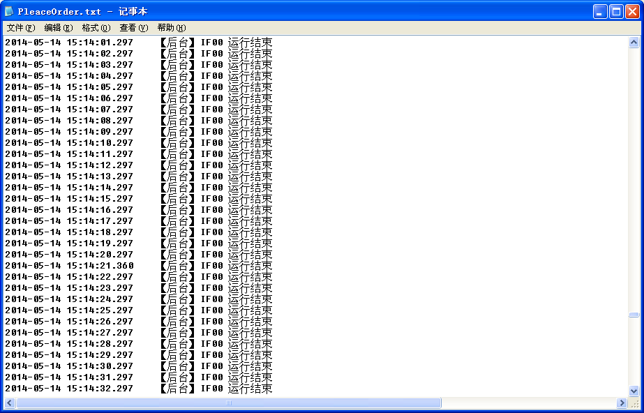Click the timestamp 15:14:18.297 line
Screen dimensions: 644x413
(138, 232)
